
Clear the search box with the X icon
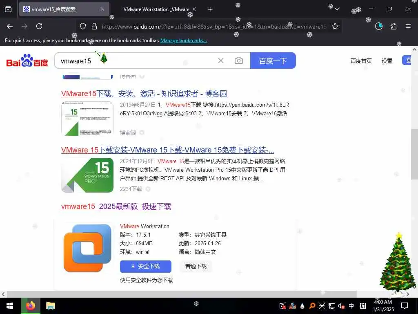pos(221,61)
